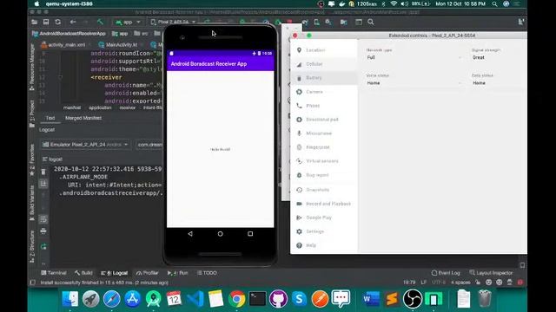Tap the emulator Back navigation button

190,233
